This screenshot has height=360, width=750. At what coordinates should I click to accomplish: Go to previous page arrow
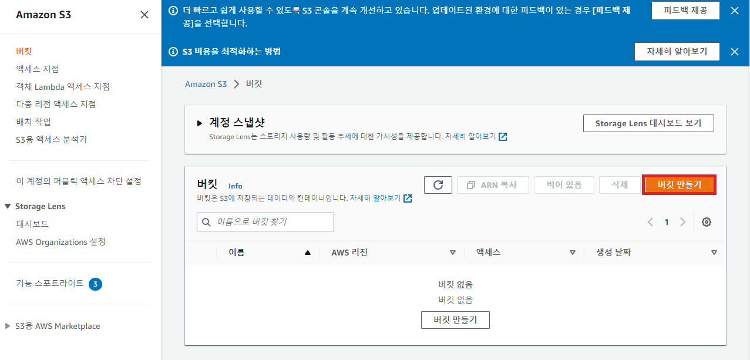pyautogui.click(x=650, y=222)
